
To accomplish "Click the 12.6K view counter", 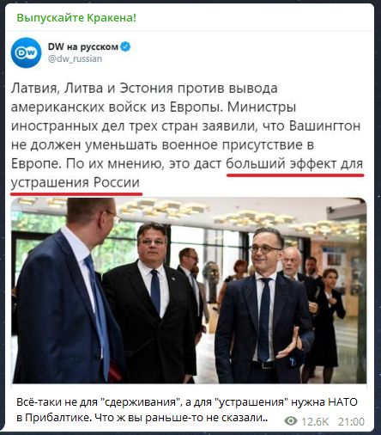I will (315, 421).
